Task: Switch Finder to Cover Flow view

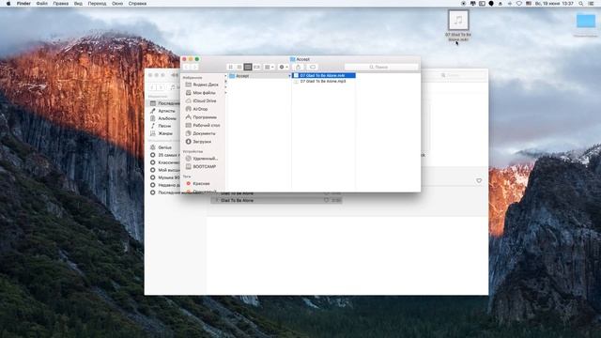Action: coord(256,67)
